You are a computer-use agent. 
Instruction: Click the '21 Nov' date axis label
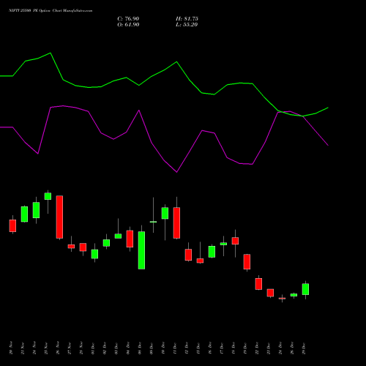(23, 348)
